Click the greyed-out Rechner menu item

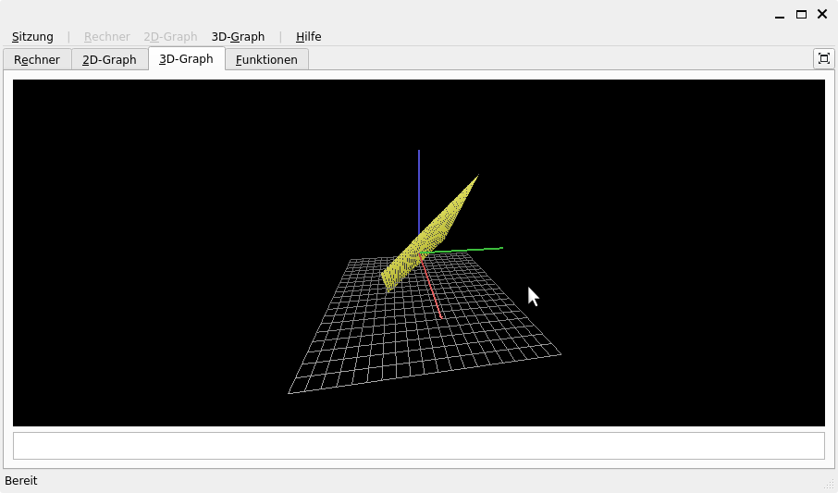(106, 37)
